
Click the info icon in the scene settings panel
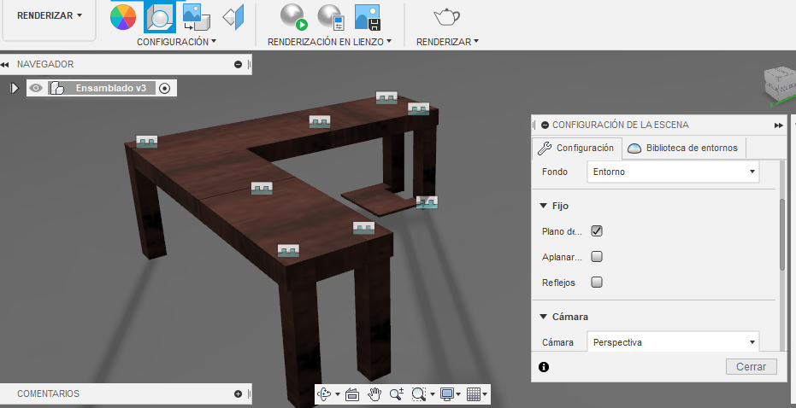click(x=544, y=367)
